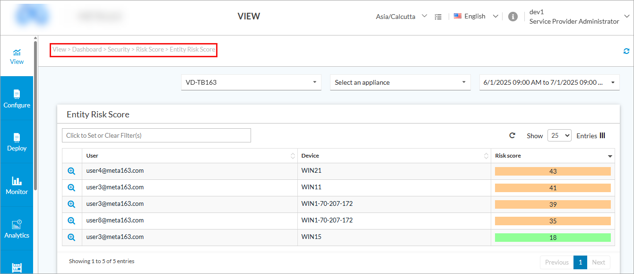Click the VIEW header title
The width and height of the screenshot is (634, 274).
(x=249, y=16)
